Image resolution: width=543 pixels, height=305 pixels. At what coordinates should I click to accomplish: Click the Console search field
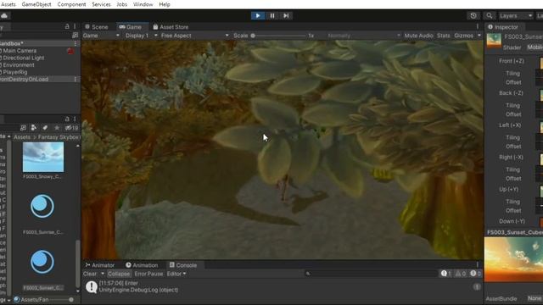(x=371, y=274)
